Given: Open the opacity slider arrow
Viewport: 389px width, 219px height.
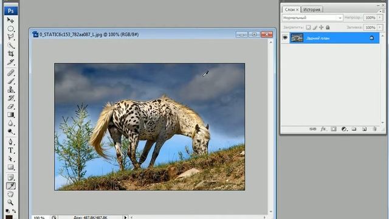Looking at the screenshot, I should click(x=380, y=18).
